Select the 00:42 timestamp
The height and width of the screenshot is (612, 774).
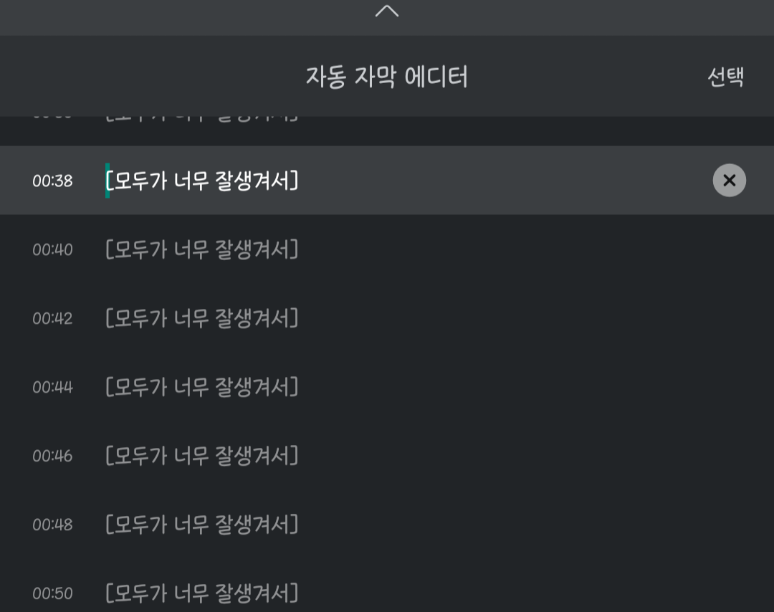click(x=52, y=319)
